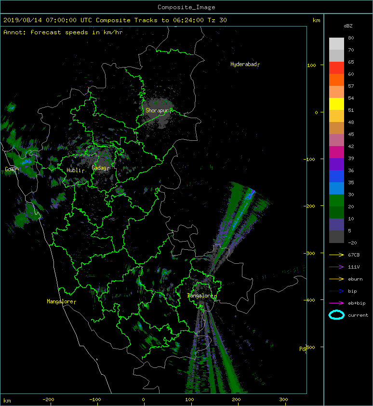This screenshot has width=373, height=406.
Task: Click the Shorapur radar site label
Action: (159, 110)
